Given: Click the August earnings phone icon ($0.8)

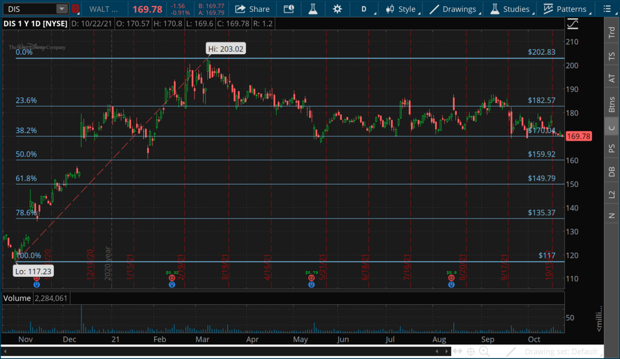Looking at the screenshot, I should [452, 278].
